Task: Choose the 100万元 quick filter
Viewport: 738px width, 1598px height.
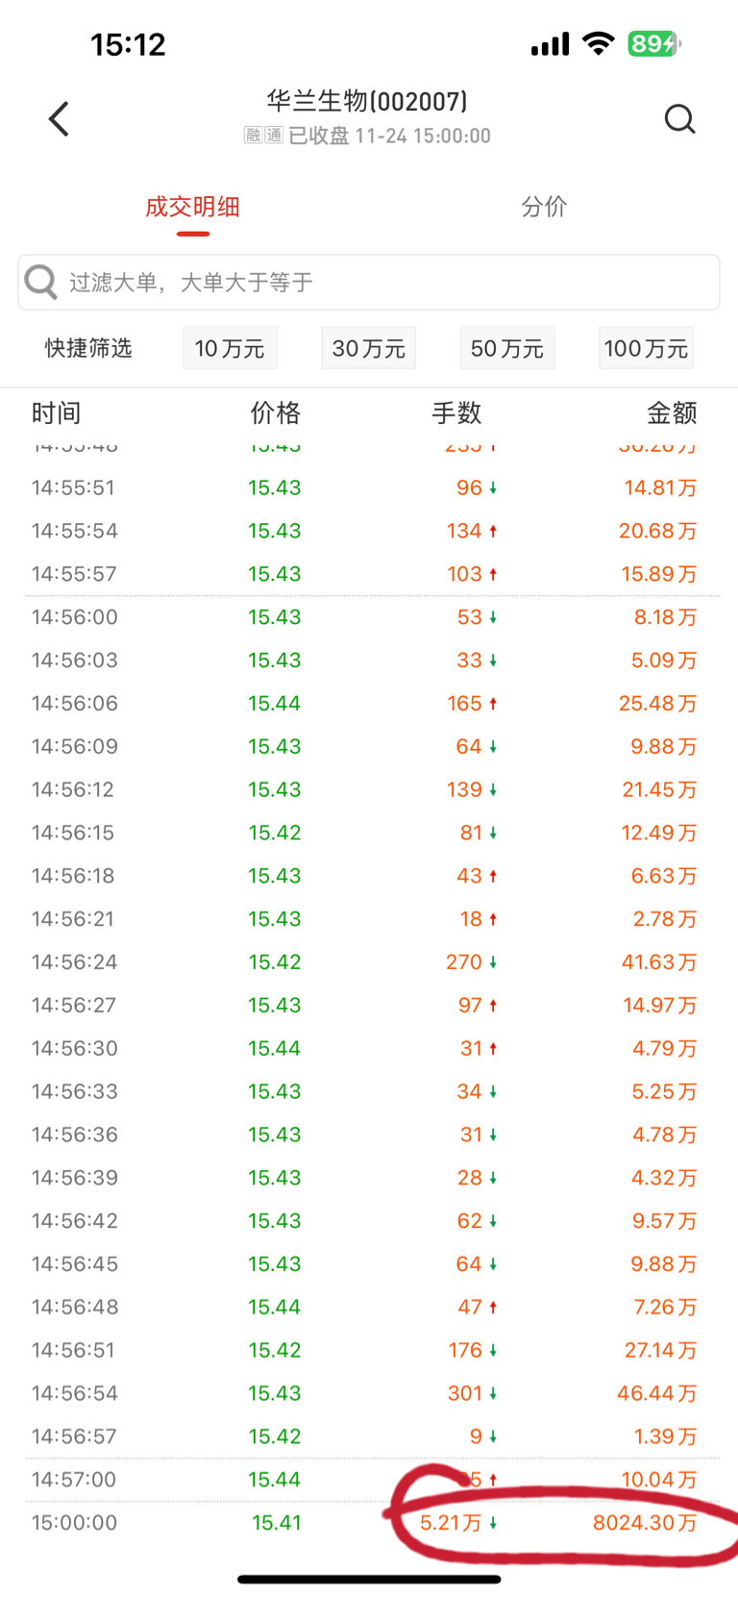Action: 646,348
